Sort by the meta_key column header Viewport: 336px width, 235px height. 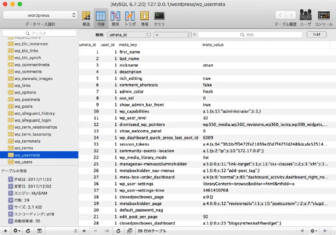pyautogui.click(x=128, y=45)
